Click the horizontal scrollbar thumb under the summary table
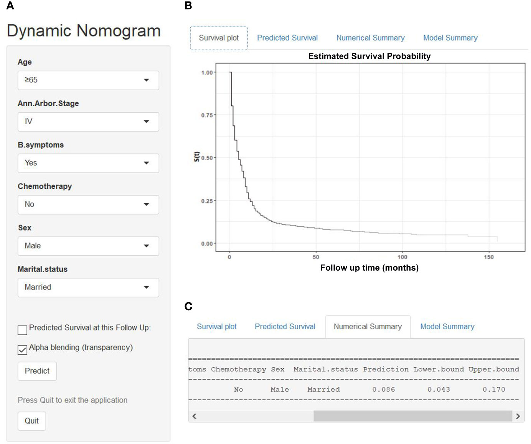The height and width of the screenshot is (444, 531). [x=413, y=416]
